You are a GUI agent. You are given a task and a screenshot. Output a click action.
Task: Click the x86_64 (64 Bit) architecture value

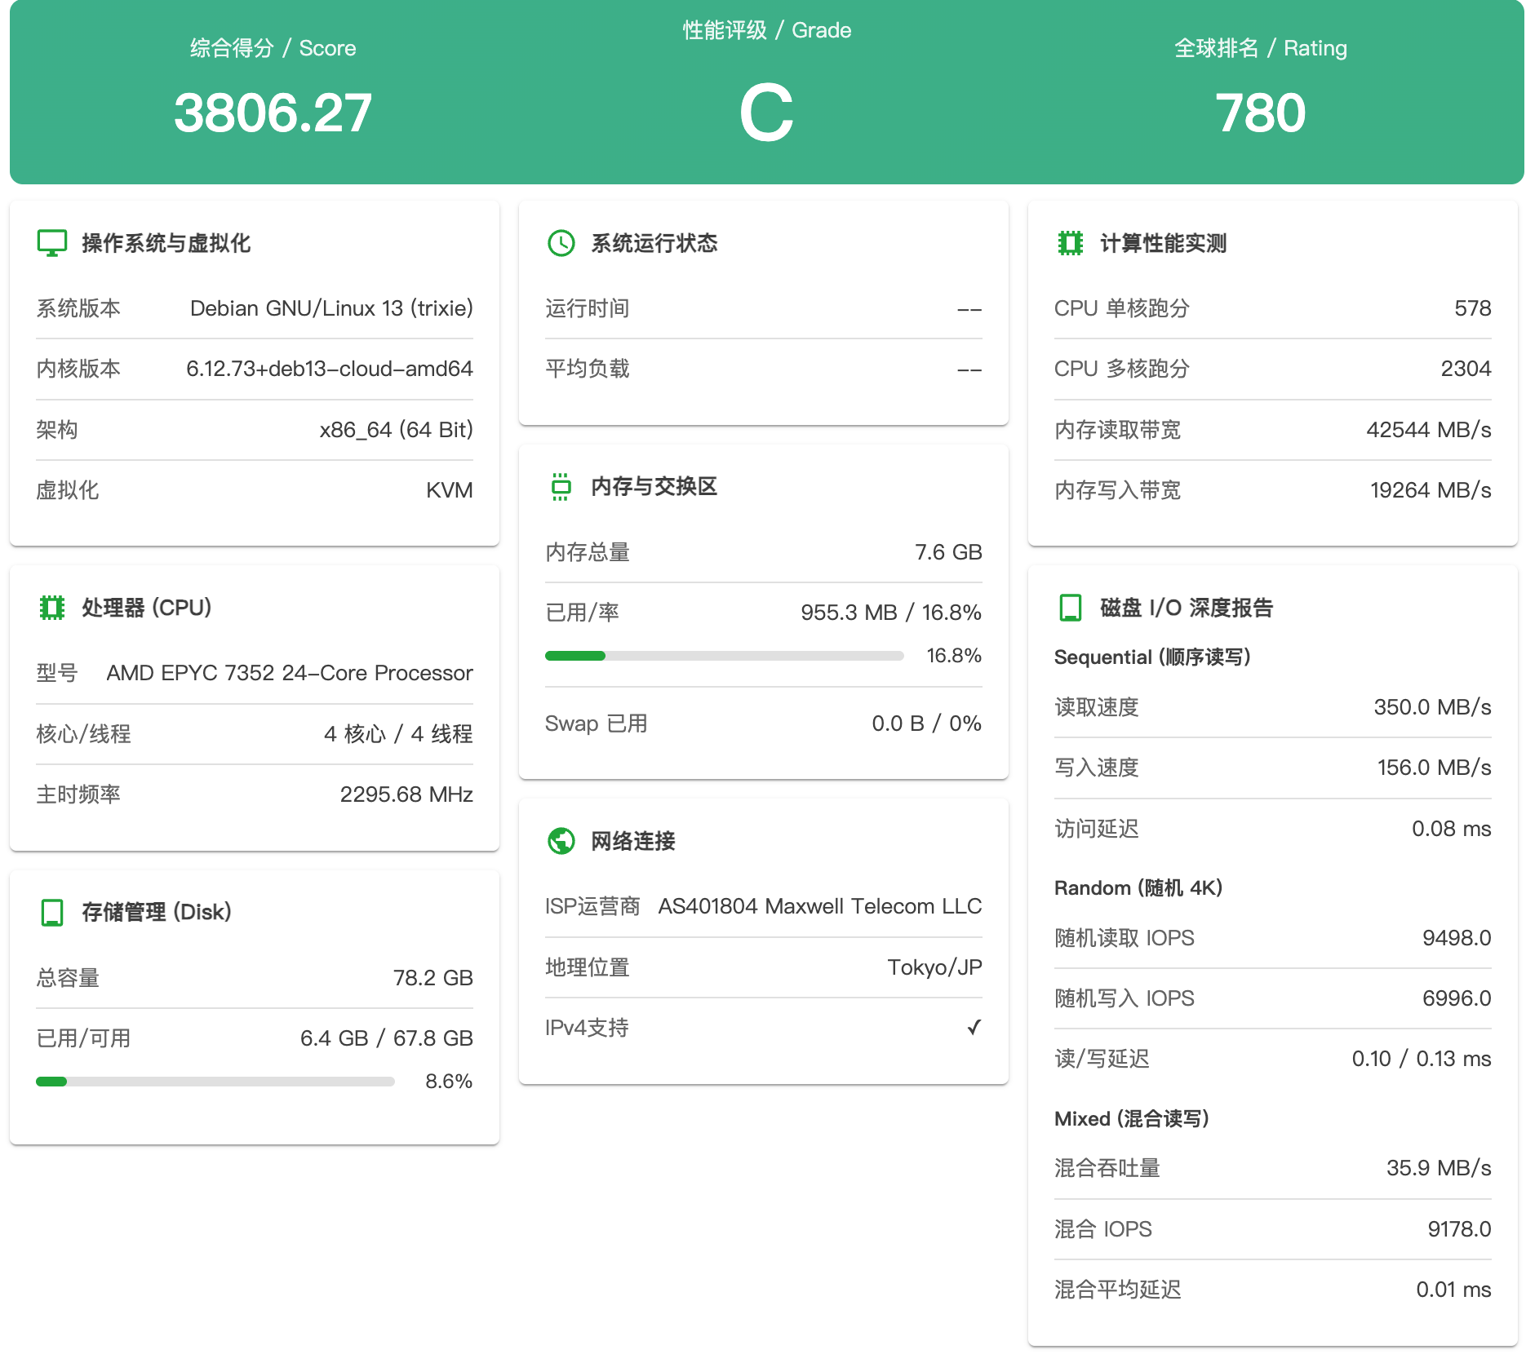(397, 430)
